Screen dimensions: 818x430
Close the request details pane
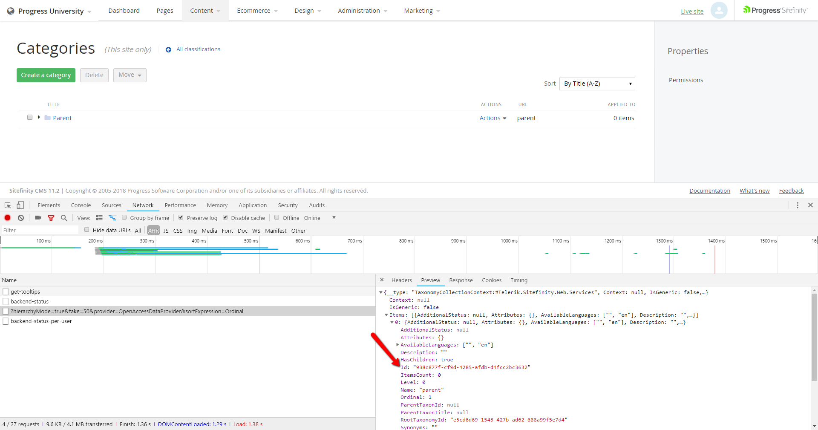pyautogui.click(x=382, y=280)
